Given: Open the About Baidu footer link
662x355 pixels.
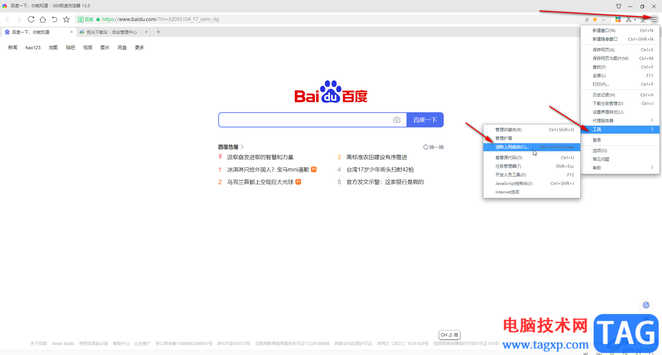Looking at the screenshot, I should point(63,344).
